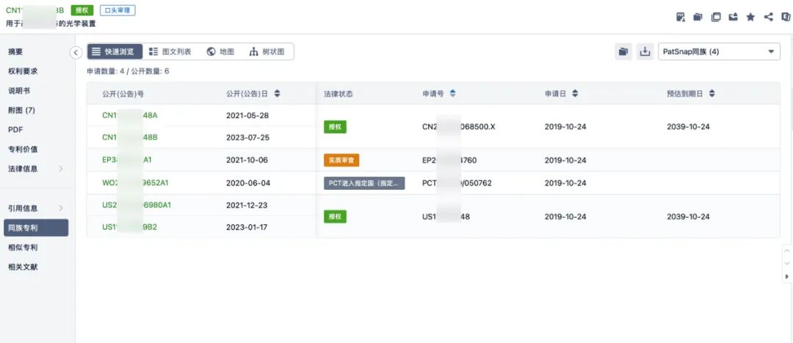
Task: Click the copy windows icon in header
Action: click(x=716, y=17)
